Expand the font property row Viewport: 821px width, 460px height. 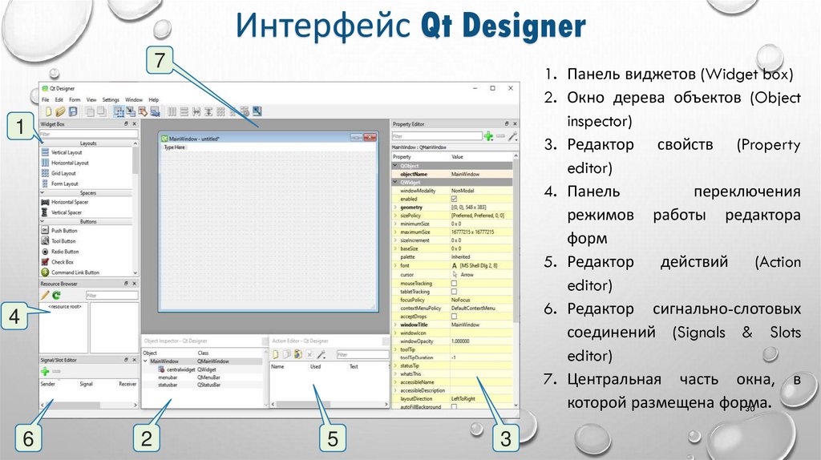coord(395,265)
